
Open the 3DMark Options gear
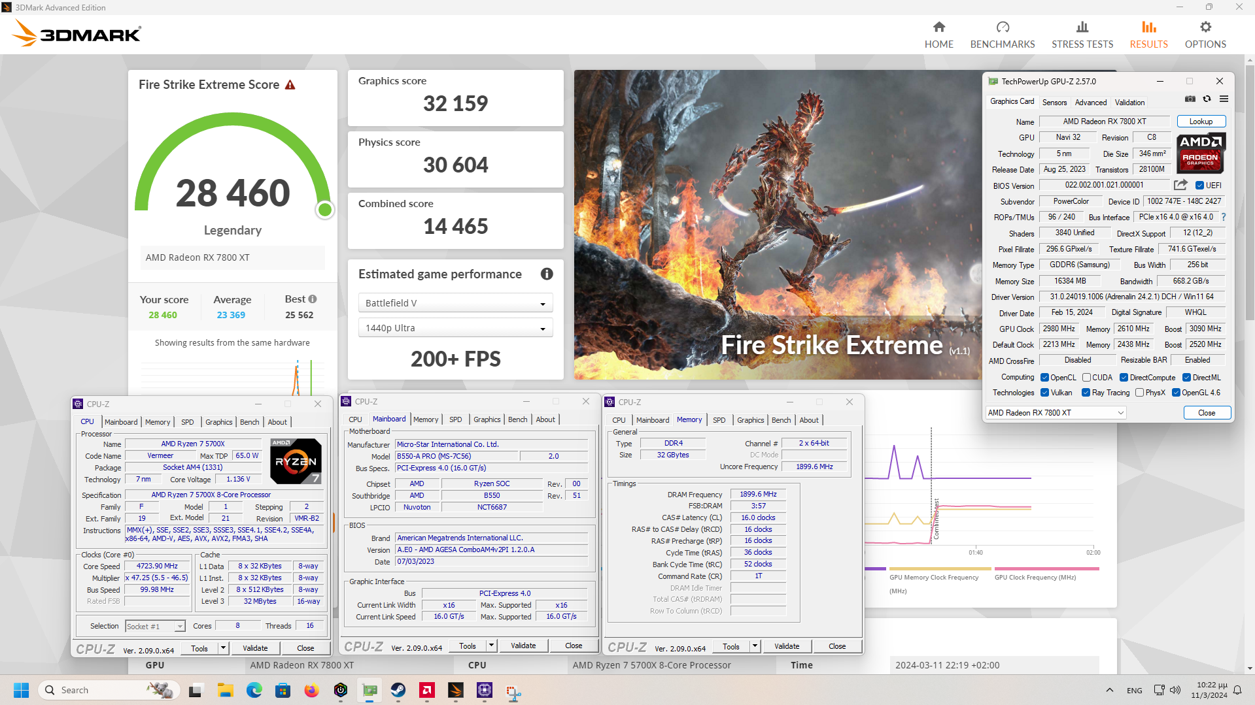pos(1205,35)
